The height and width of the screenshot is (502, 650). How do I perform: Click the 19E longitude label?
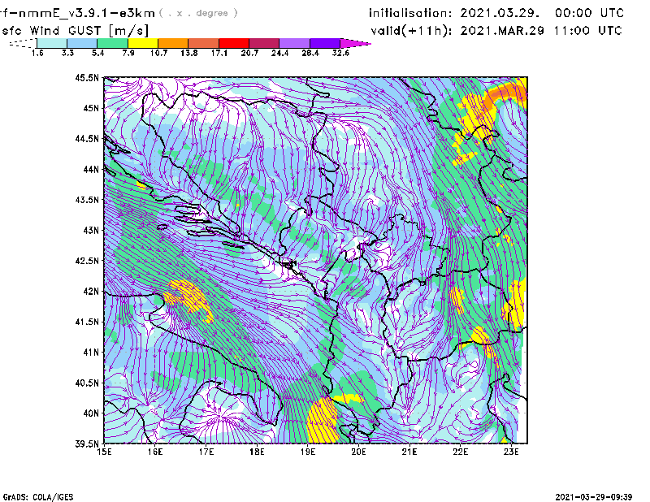click(x=308, y=452)
